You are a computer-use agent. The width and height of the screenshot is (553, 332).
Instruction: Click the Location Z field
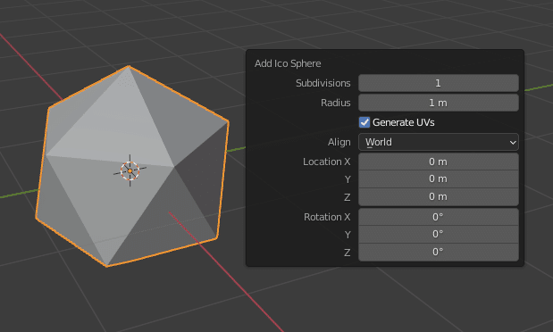439,196
